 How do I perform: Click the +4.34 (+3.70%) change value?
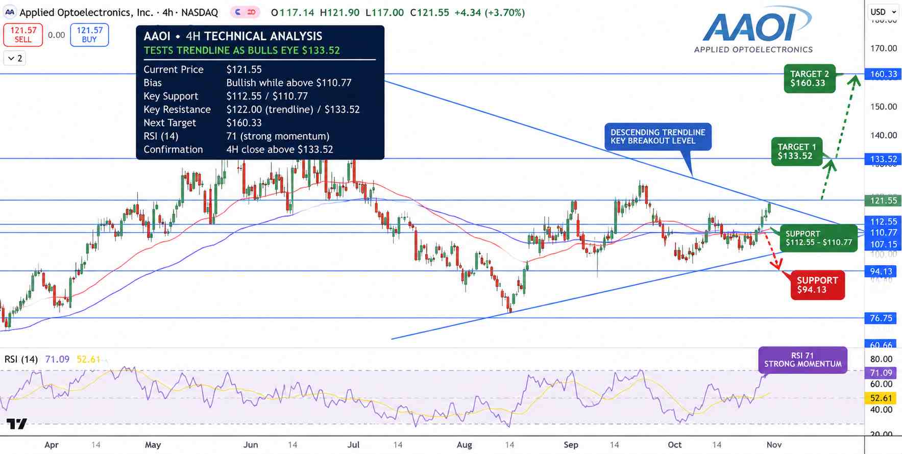tap(490, 12)
